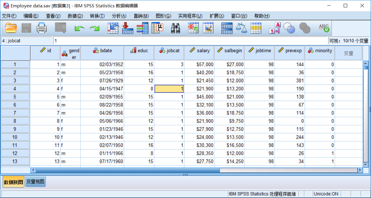Select the jobcat column header

(169, 53)
